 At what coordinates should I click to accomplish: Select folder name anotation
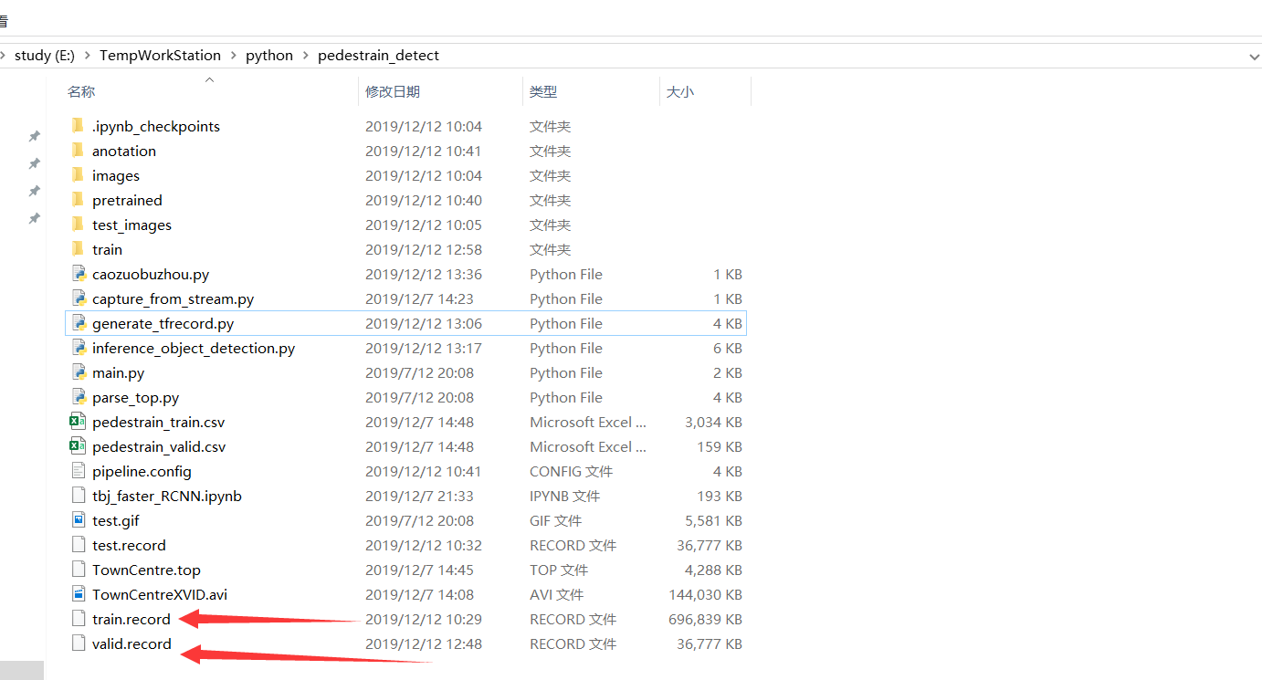pos(124,151)
